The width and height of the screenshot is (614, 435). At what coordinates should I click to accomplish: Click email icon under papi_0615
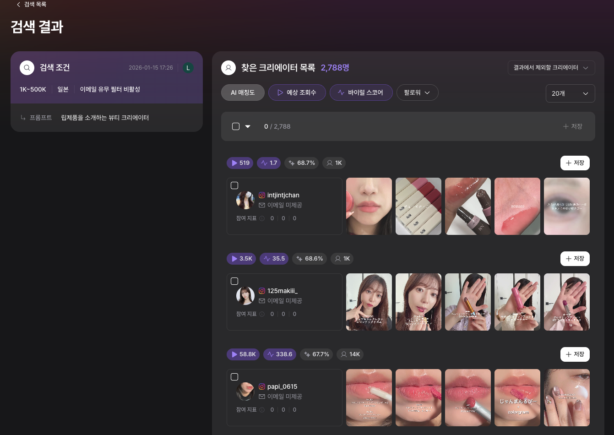coord(262,397)
